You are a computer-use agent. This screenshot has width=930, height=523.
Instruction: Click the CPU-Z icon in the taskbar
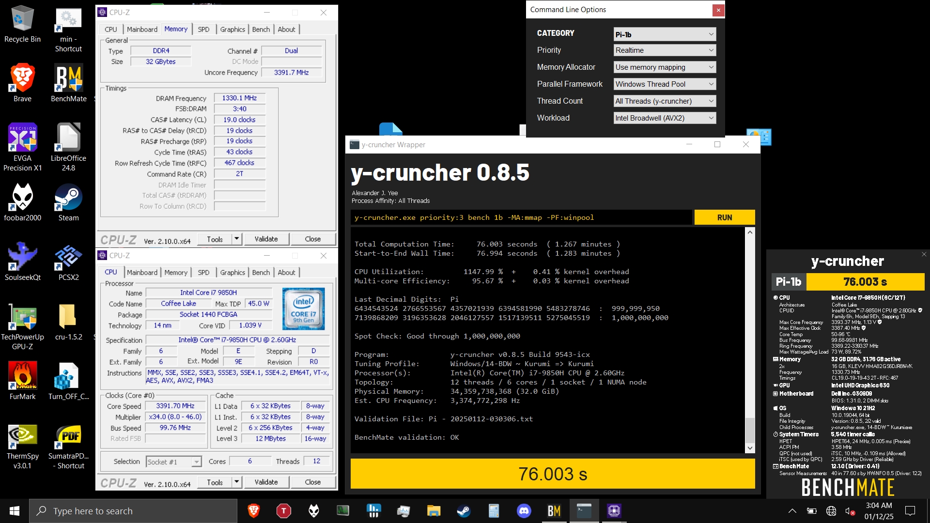tap(614, 510)
